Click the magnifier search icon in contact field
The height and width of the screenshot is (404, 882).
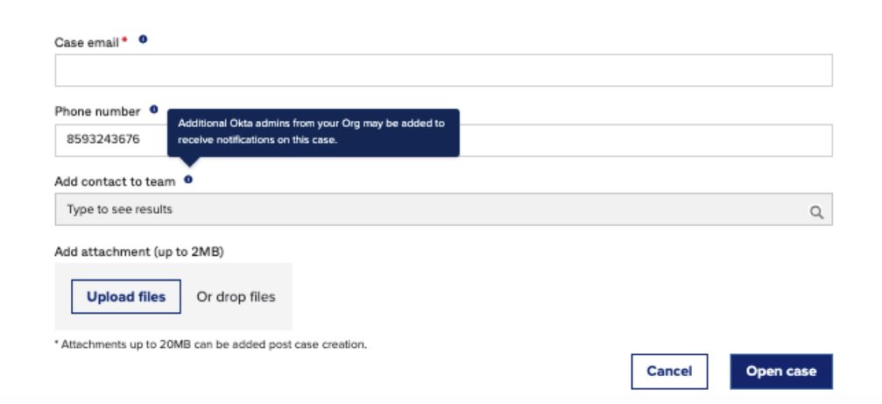tap(815, 211)
